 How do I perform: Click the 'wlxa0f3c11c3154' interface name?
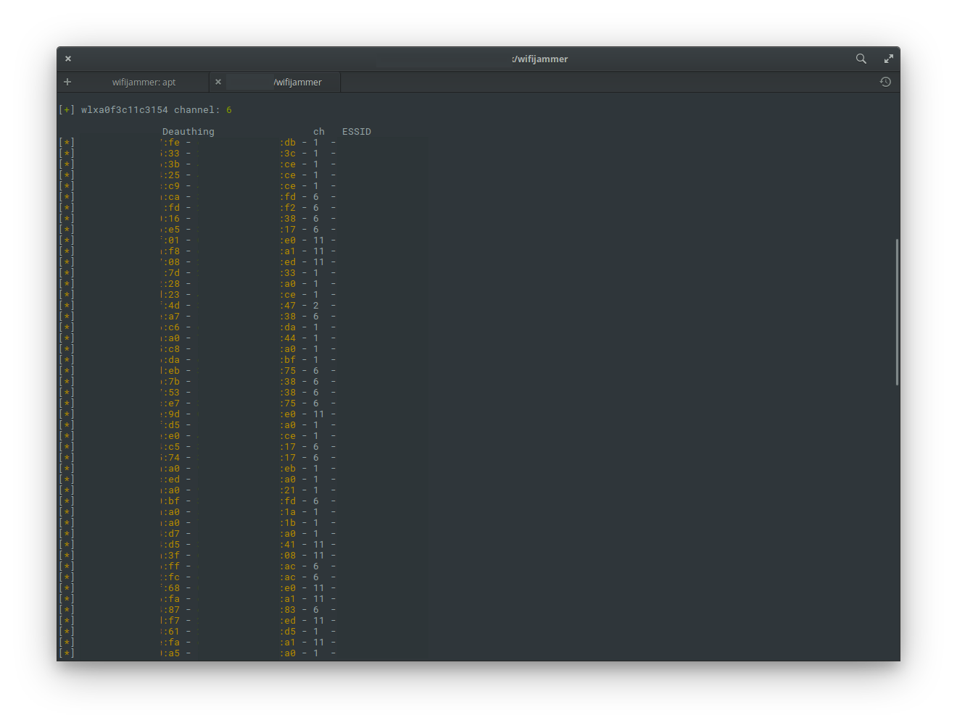coord(124,110)
